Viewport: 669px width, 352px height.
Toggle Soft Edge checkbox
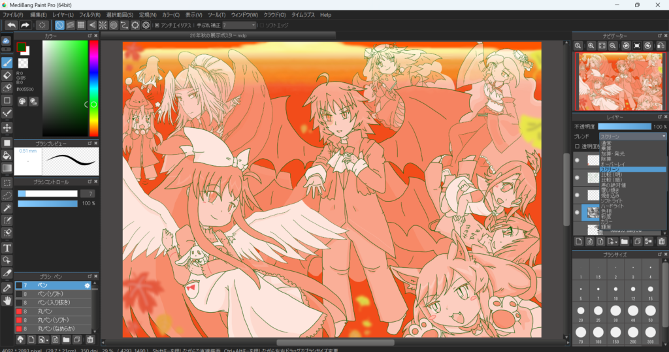pyautogui.click(x=262, y=25)
